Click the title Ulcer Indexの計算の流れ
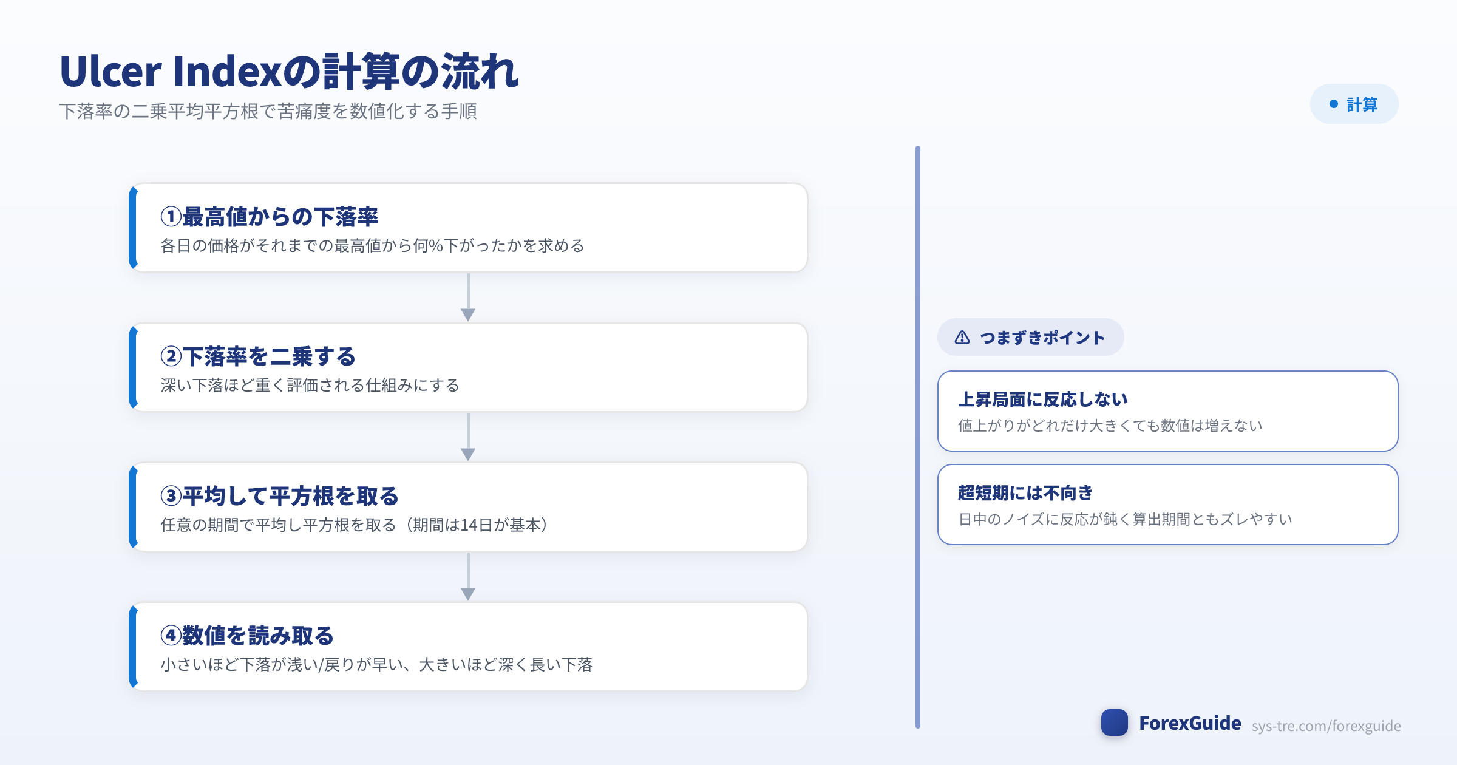Image resolution: width=1457 pixels, height=765 pixels. point(289,72)
